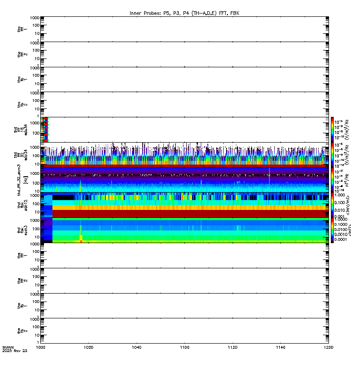Image resolution: width=351 pixels, height=374 pixels.
Task: Click the <|nT|> colorbar for fbk scm3
Action: click(332, 230)
